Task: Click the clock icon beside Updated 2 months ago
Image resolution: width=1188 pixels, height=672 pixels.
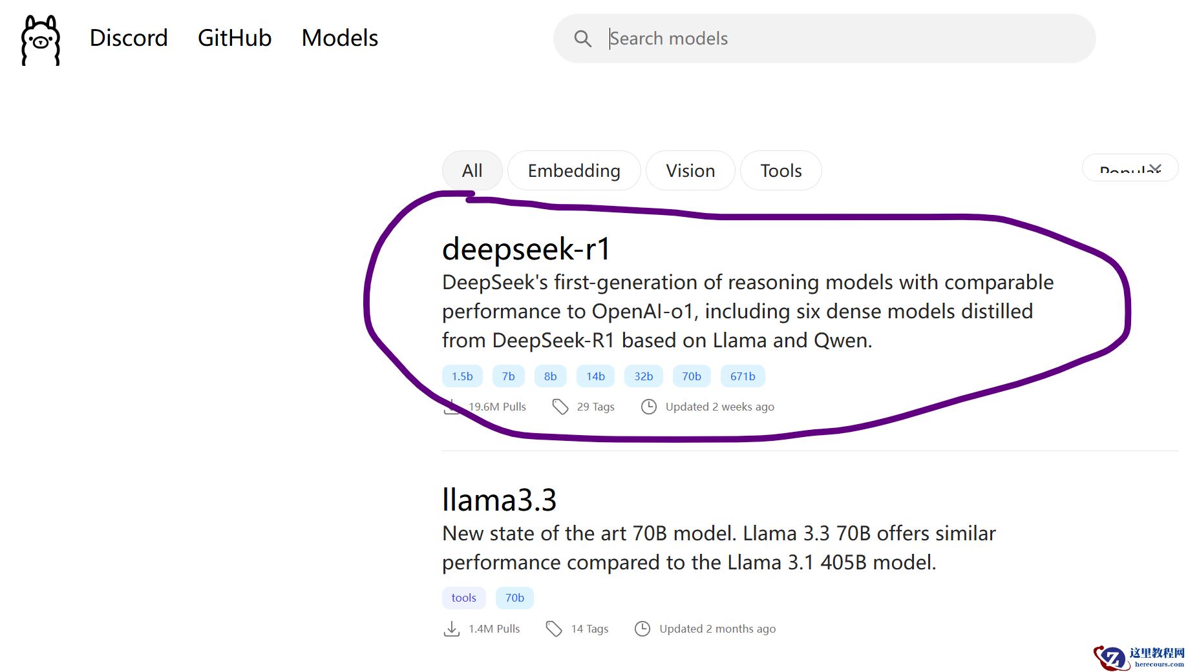Action: tap(642, 629)
